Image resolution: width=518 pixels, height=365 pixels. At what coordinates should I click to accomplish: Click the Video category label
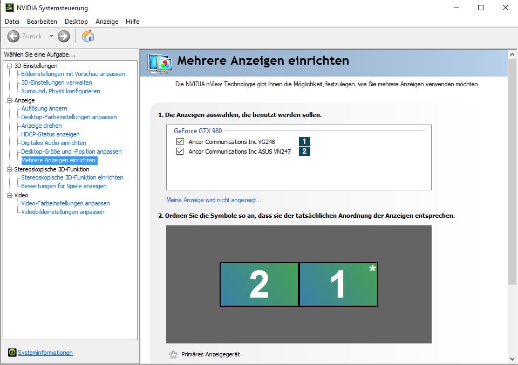(x=21, y=195)
